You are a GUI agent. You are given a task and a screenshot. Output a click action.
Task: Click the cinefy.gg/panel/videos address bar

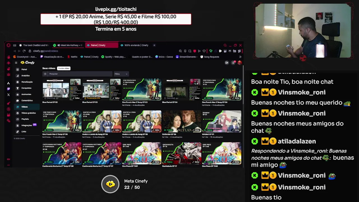45,51
